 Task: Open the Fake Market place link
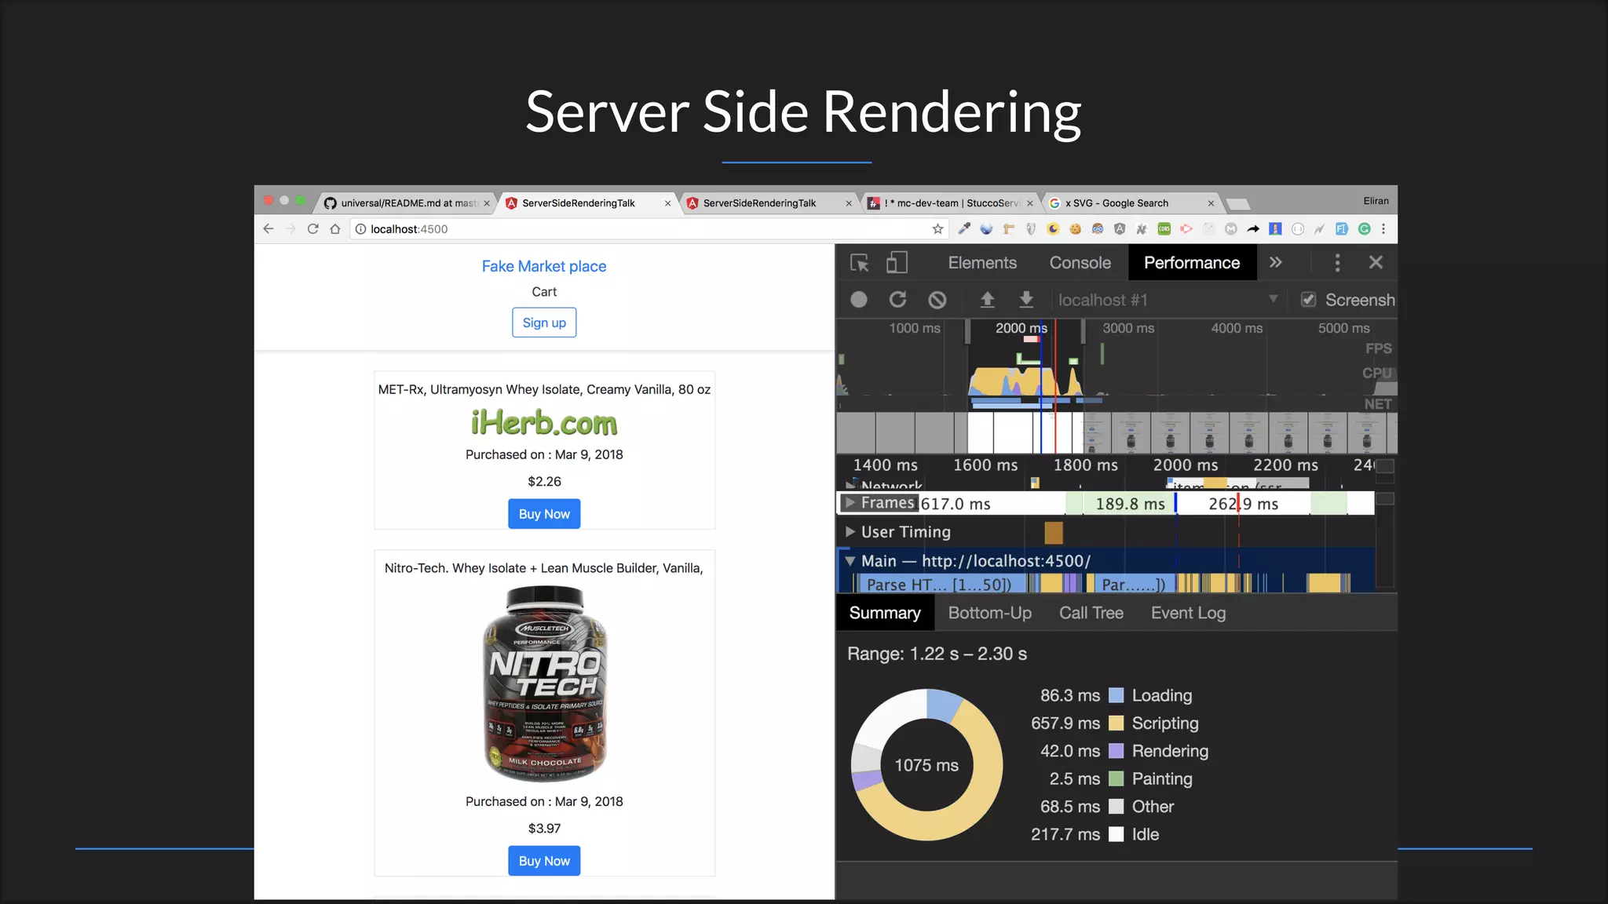[544, 266]
